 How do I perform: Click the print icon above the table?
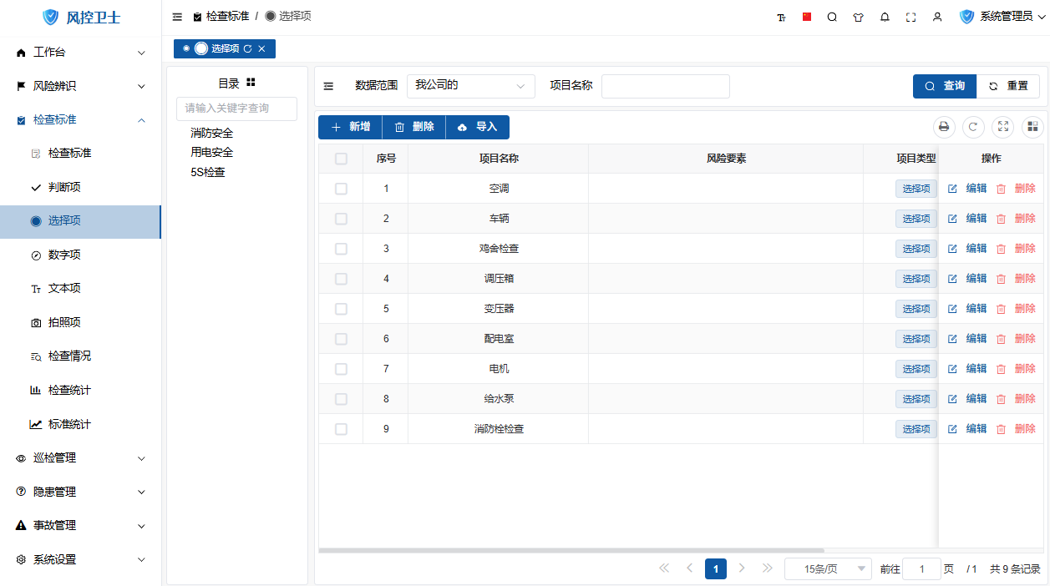[944, 127]
